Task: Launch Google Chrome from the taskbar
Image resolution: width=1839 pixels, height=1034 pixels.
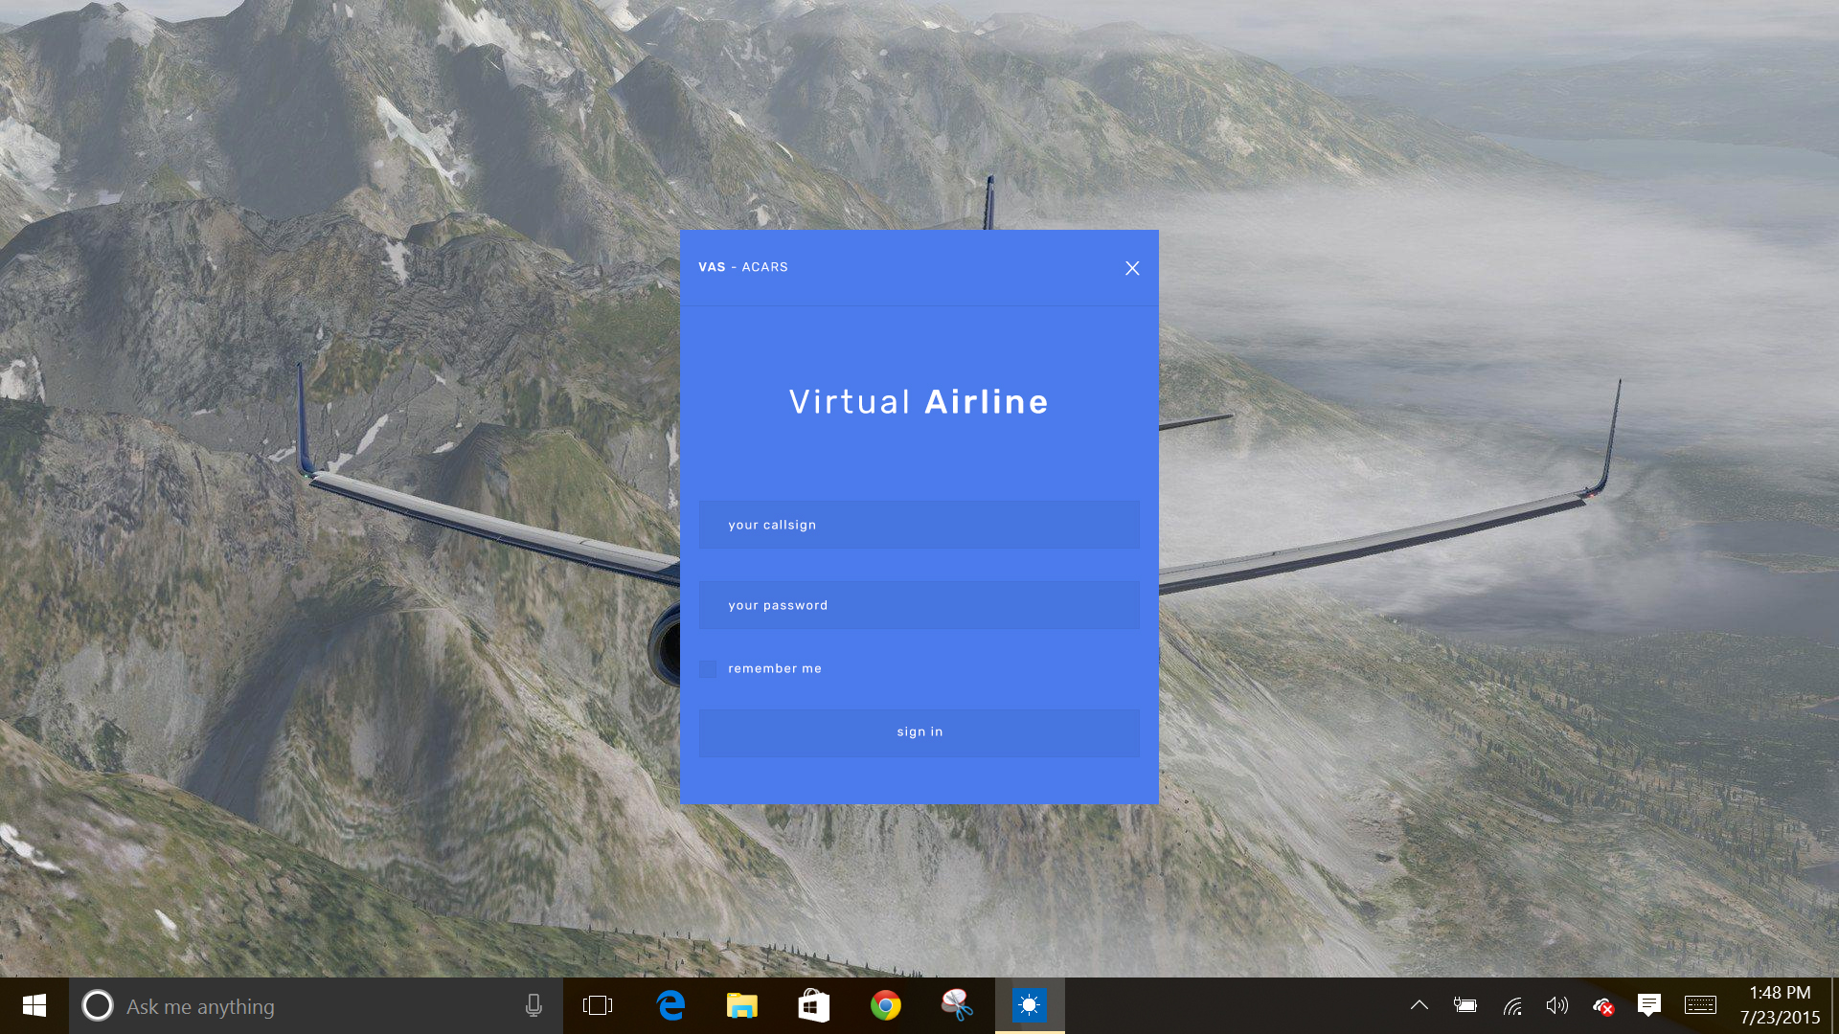Action: tap(885, 1005)
